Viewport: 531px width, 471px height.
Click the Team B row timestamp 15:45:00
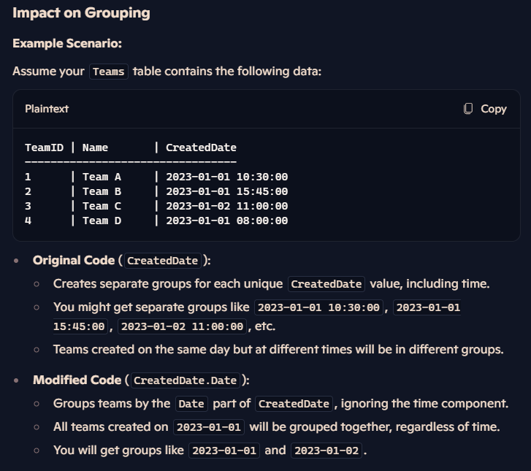click(262, 191)
